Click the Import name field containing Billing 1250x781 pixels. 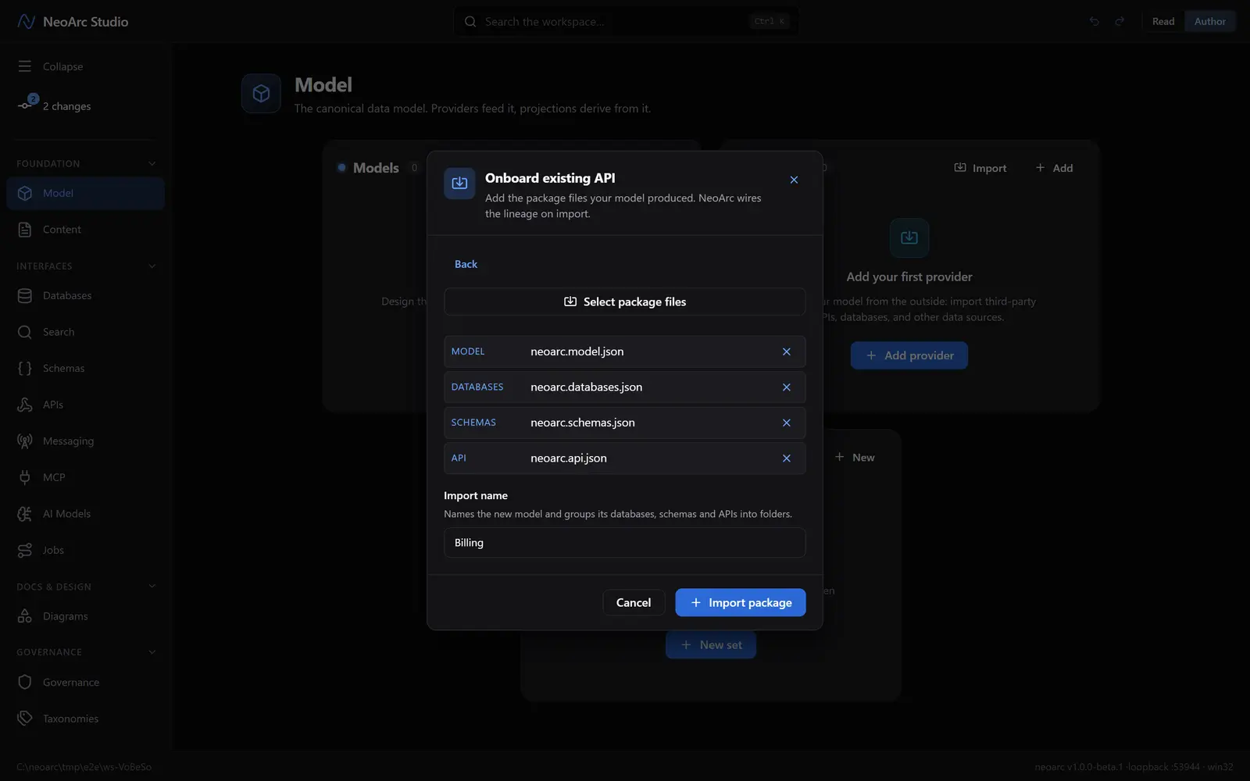(x=624, y=543)
